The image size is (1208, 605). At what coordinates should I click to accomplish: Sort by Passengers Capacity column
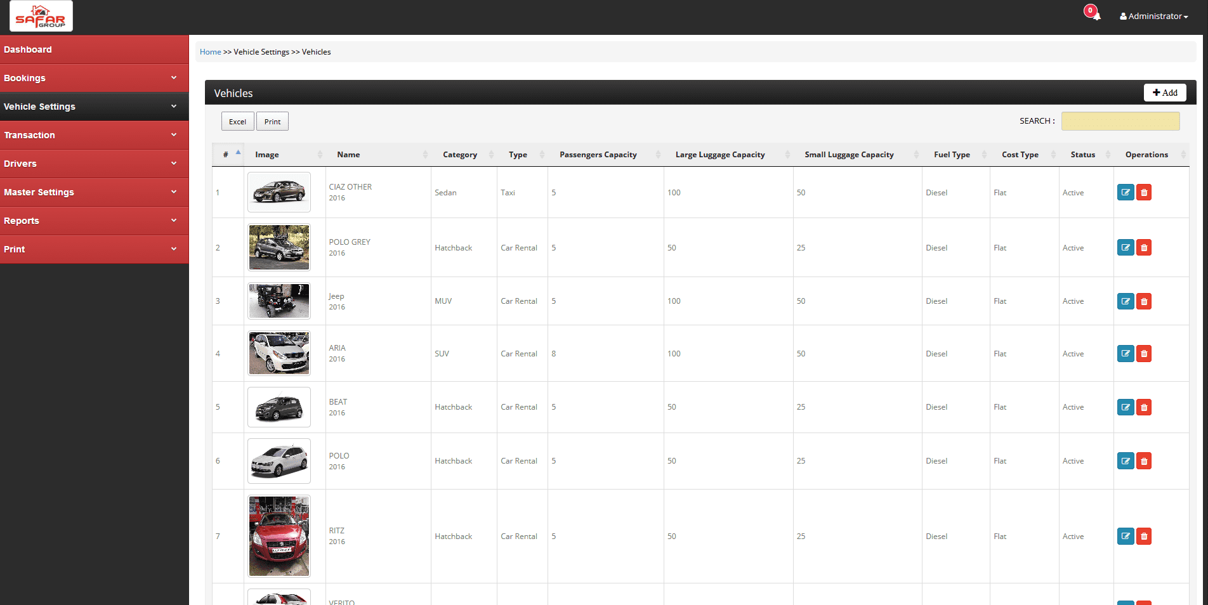pyautogui.click(x=598, y=155)
